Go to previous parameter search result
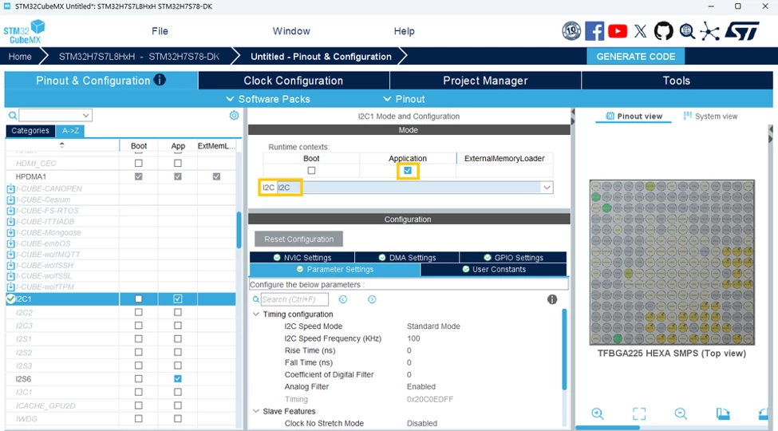778x431 pixels. click(343, 299)
